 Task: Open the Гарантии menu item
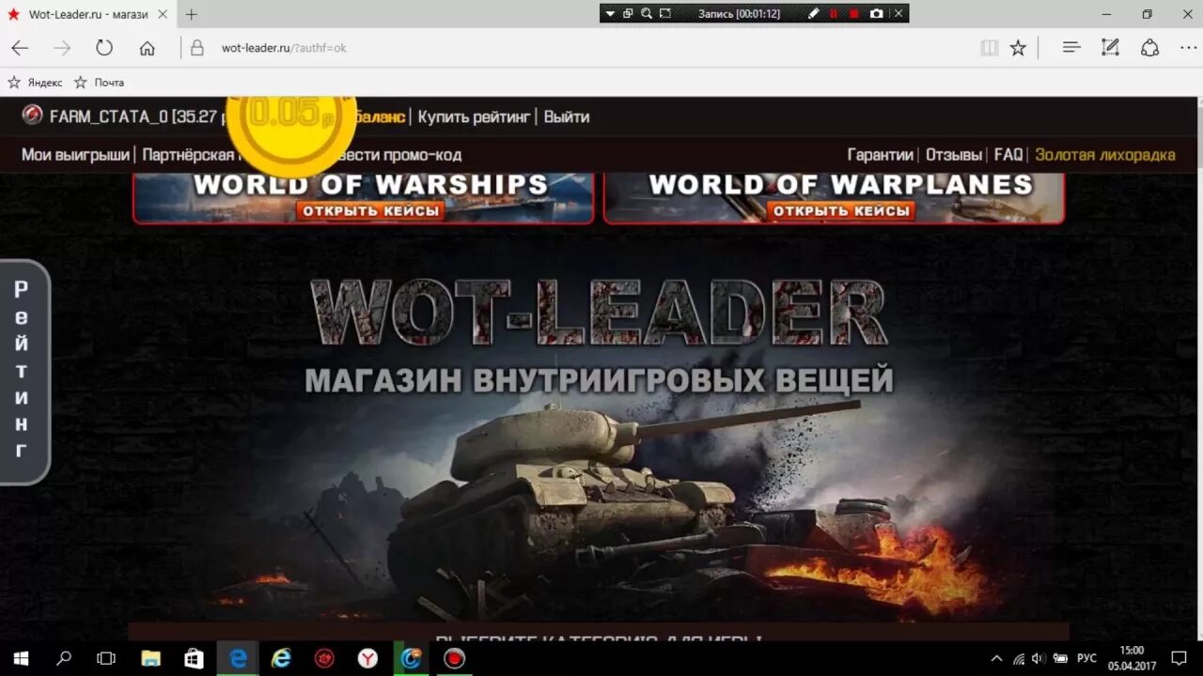[x=880, y=155]
